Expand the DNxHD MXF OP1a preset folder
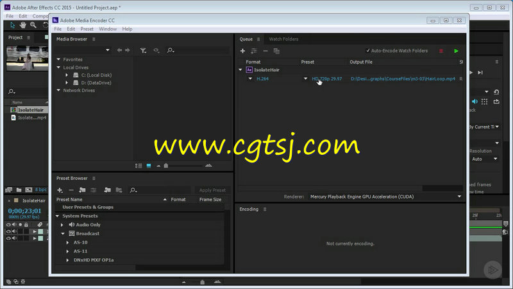Image resolution: width=513 pixels, height=289 pixels. [x=68, y=260]
